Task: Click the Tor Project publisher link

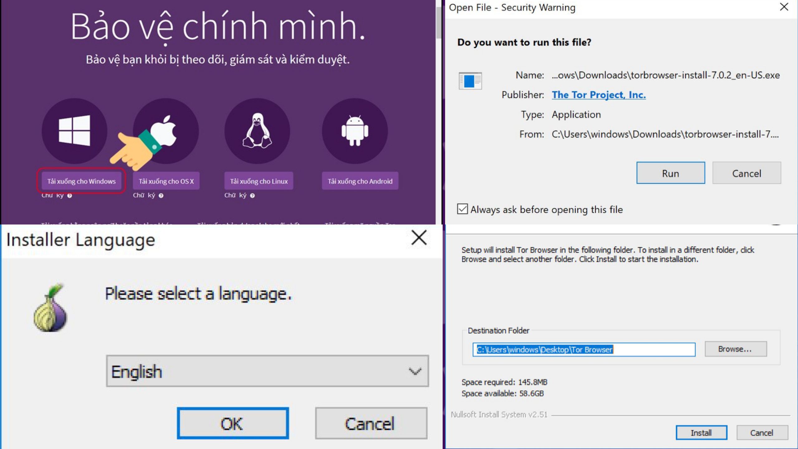Action: [599, 94]
